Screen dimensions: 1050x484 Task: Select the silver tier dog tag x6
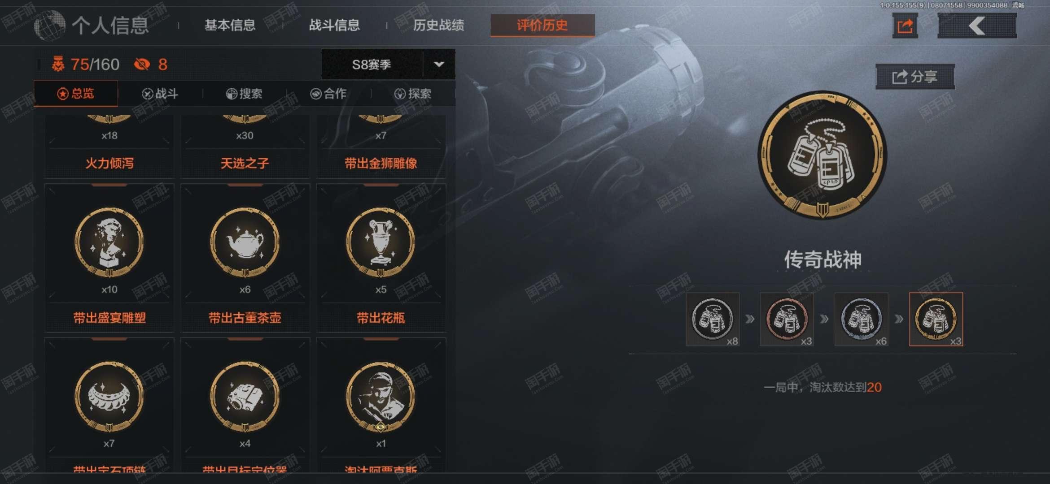click(x=861, y=319)
